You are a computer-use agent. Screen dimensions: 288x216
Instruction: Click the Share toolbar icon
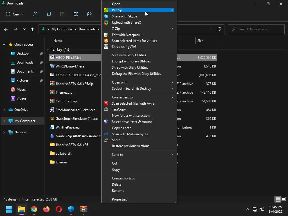point(89,14)
